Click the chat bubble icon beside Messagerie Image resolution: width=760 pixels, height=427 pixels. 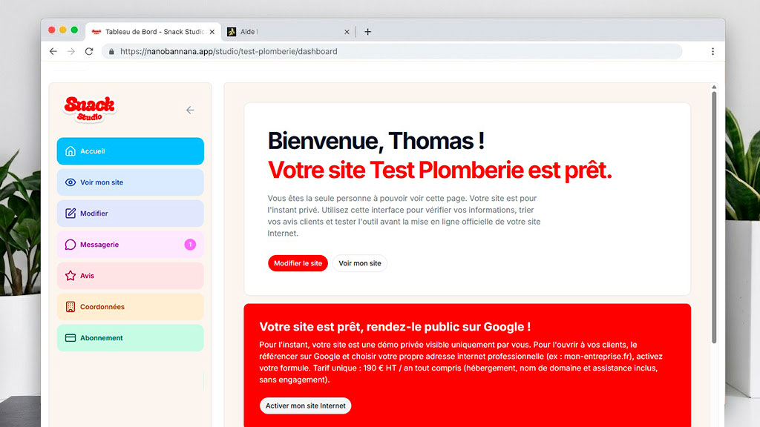tap(71, 245)
